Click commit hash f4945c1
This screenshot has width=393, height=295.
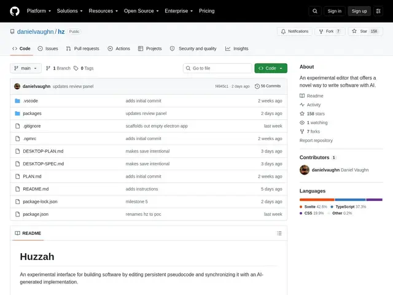222,86
